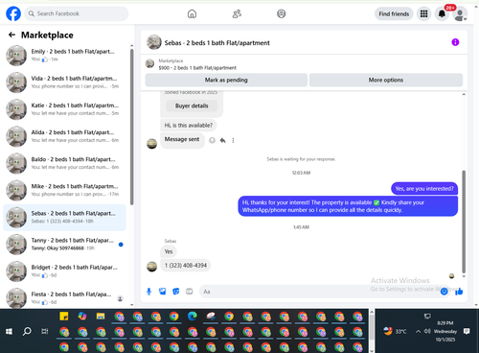Image resolution: width=479 pixels, height=353 pixels.
Task: Open the emoji picker in the composer
Action: point(444,292)
